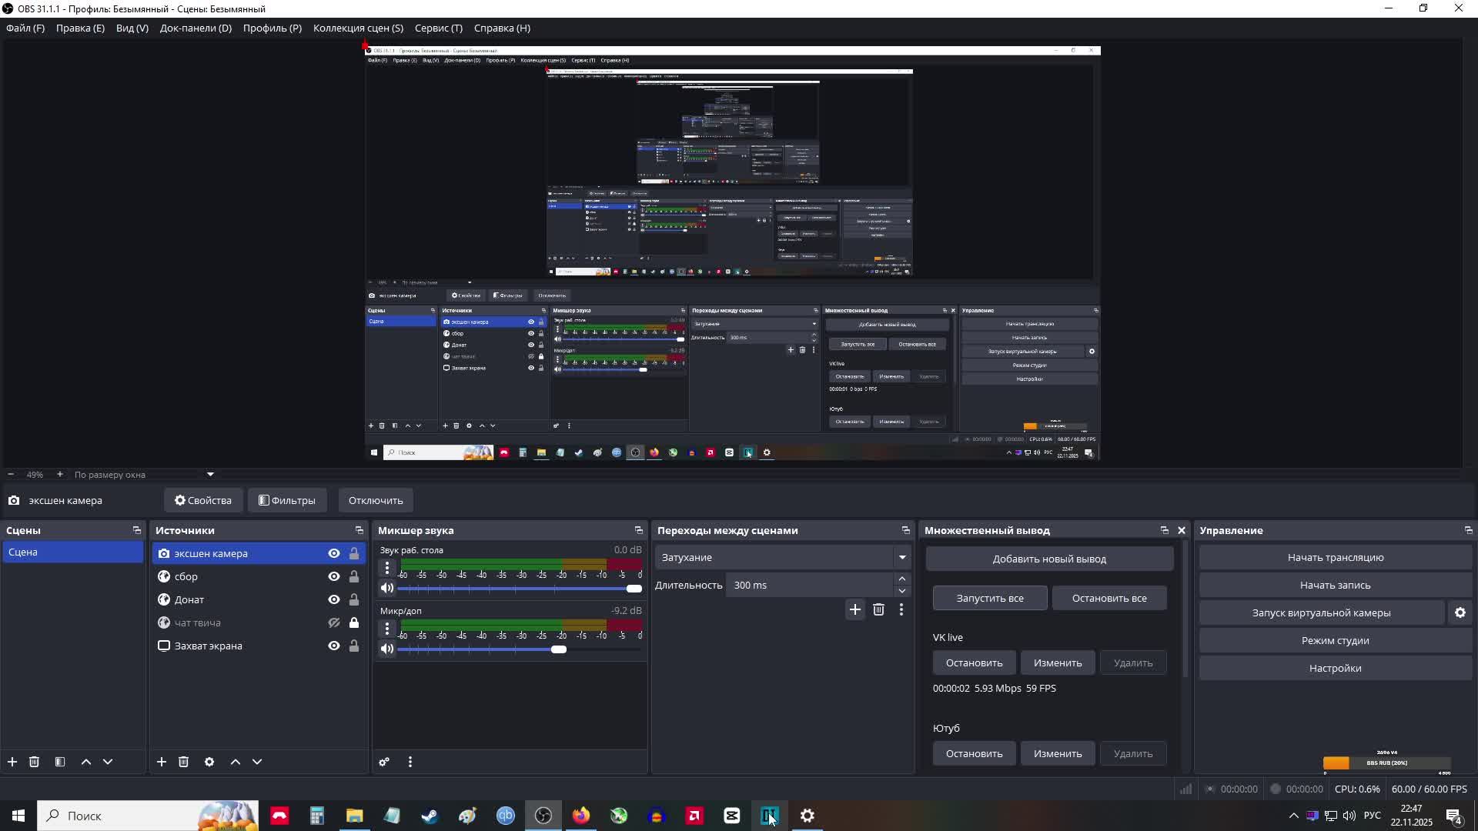
Task: Add a new source with plus icon
Action: [162, 762]
